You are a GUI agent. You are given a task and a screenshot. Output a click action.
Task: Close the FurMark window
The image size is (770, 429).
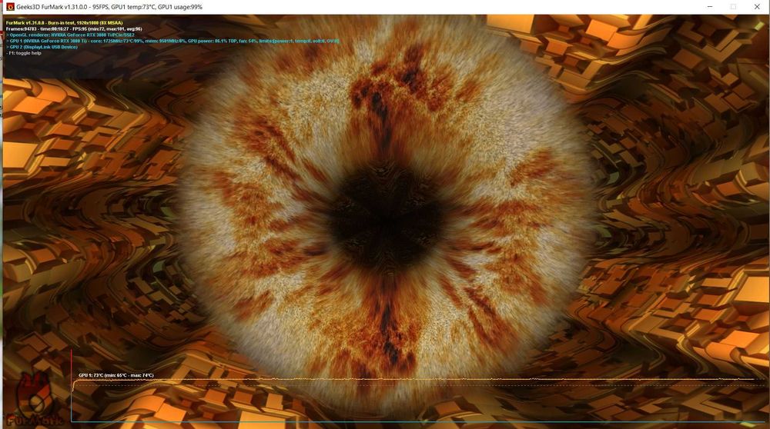click(757, 7)
